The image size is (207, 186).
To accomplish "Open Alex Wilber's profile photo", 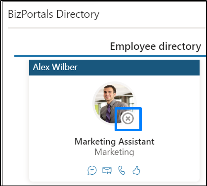I will click(114, 103).
